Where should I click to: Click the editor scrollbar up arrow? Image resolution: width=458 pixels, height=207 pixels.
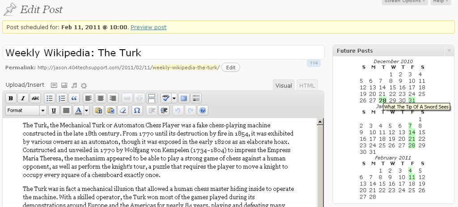pos(320,122)
